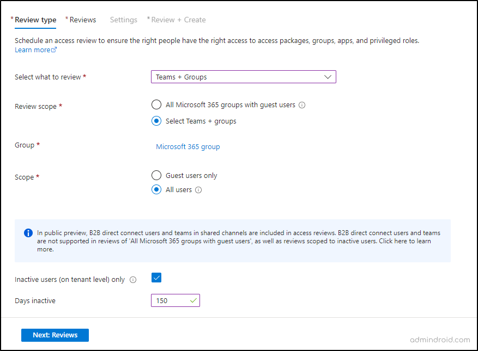Click the blue information icon in banner
This screenshot has width=478, height=351.
coord(28,233)
